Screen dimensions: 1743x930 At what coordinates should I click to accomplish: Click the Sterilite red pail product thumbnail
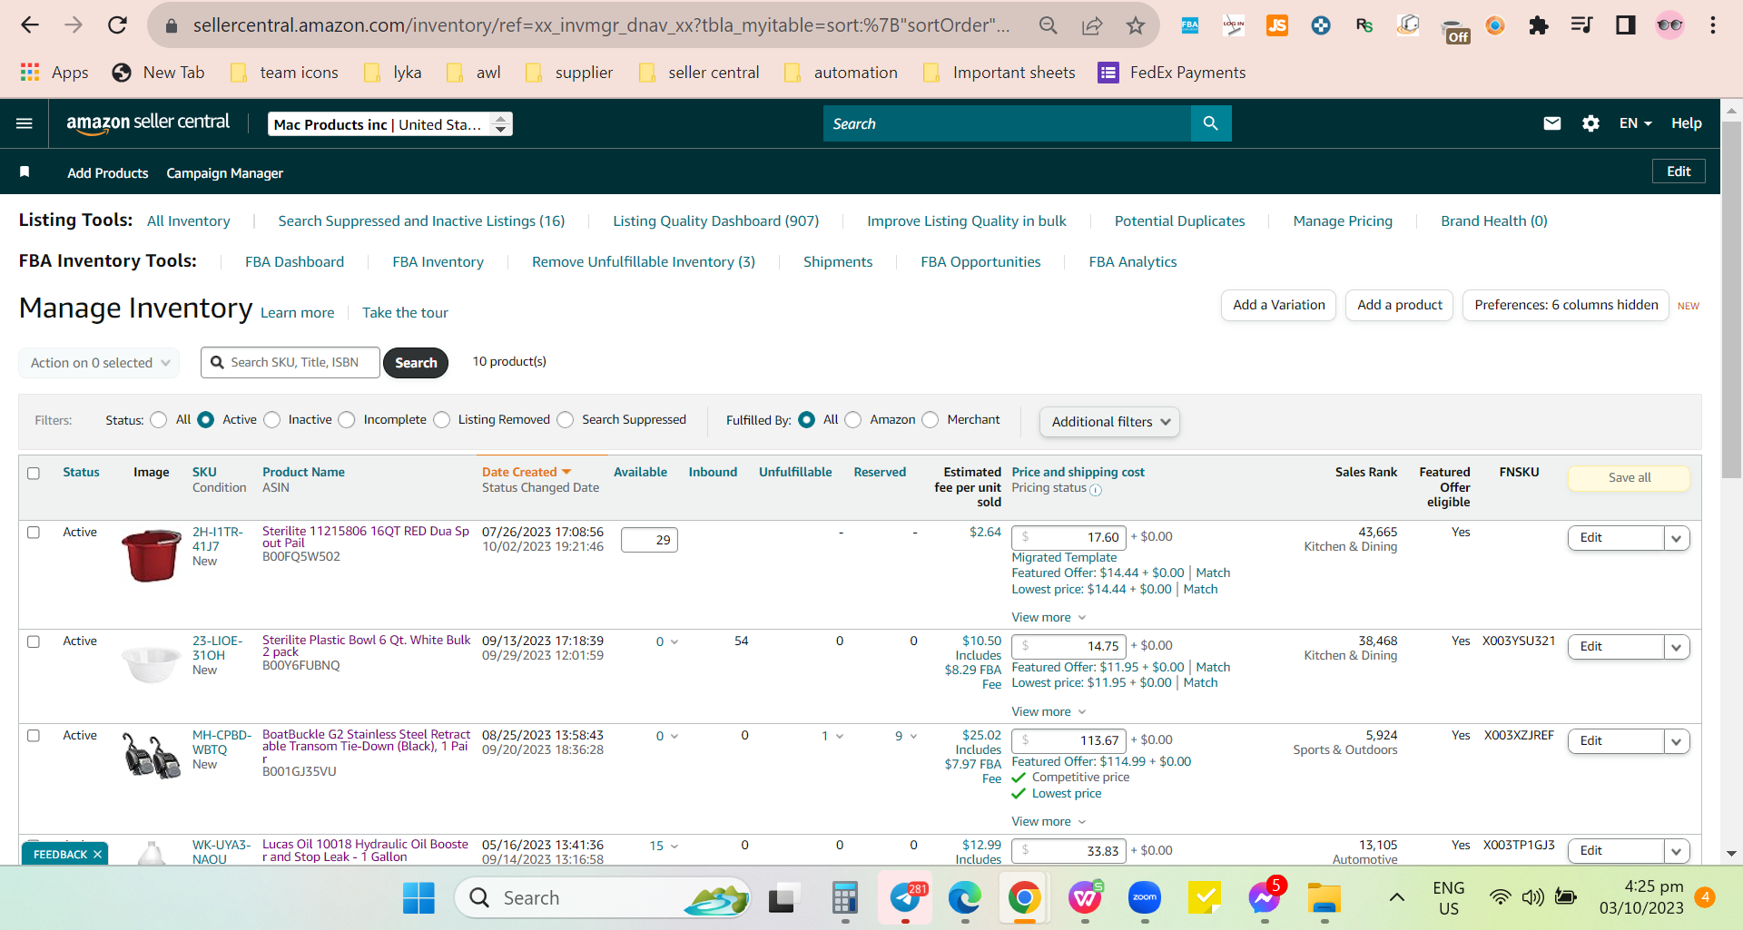(151, 555)
